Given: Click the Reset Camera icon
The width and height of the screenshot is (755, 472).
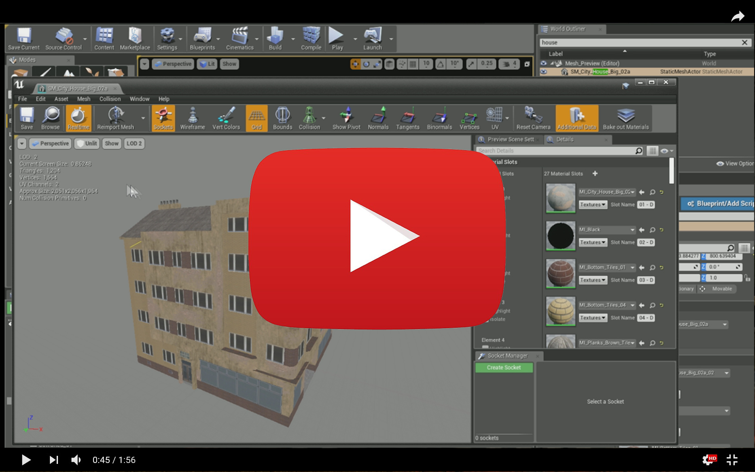Looking at the screenshot, I should coord(533,118).
